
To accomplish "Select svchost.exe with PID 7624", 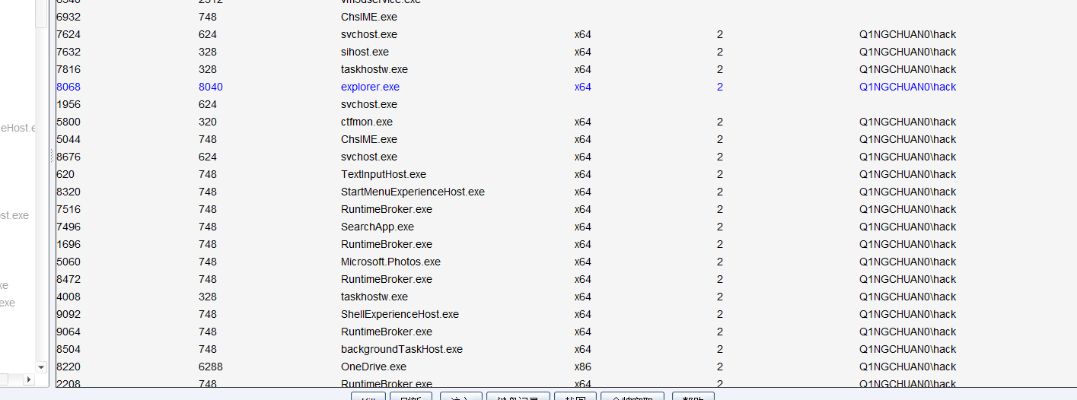I will coord(368,34).
